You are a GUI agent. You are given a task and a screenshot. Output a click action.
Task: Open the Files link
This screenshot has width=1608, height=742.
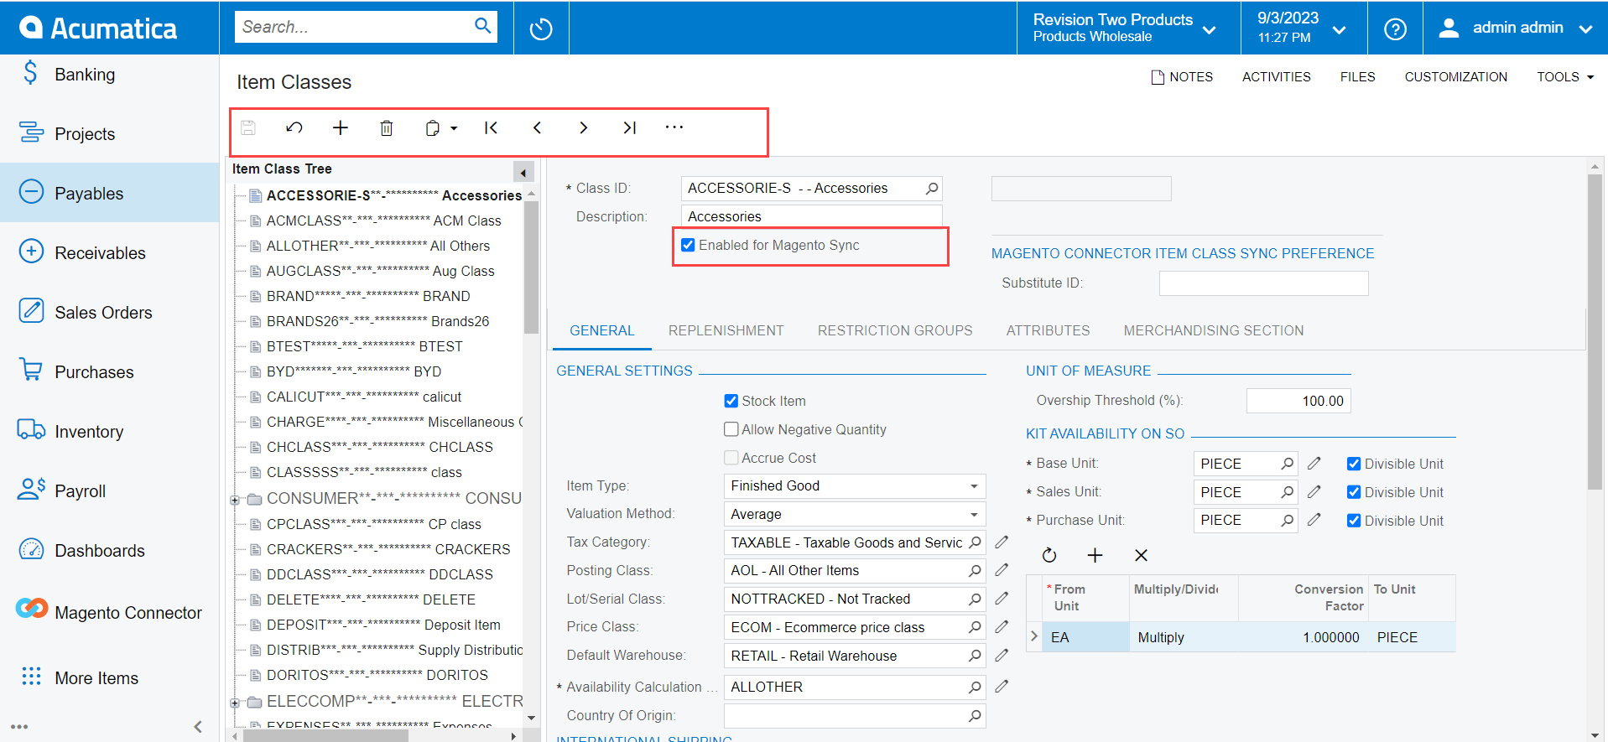click(x=1357, y=76)
